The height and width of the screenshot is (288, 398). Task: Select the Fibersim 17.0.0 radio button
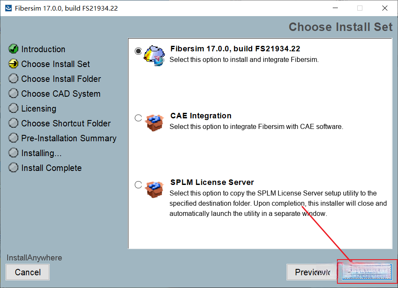[x=138, y=51]
